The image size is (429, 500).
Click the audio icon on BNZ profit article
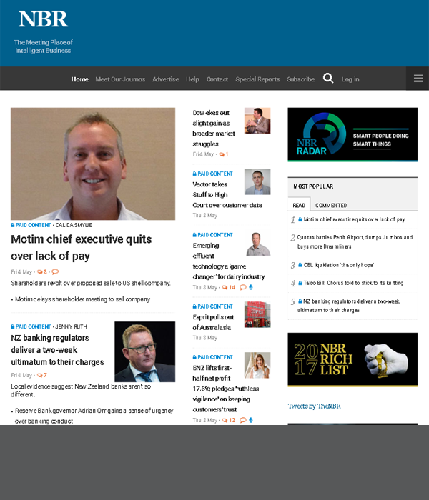point(250,420)
